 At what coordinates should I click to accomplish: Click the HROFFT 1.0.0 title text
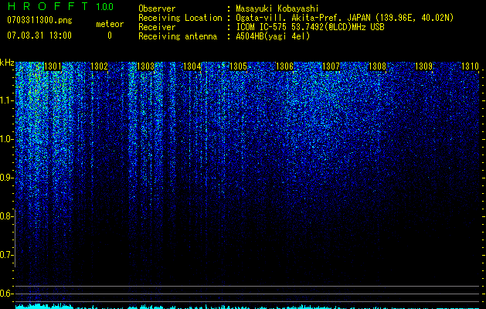coord(60,6)
